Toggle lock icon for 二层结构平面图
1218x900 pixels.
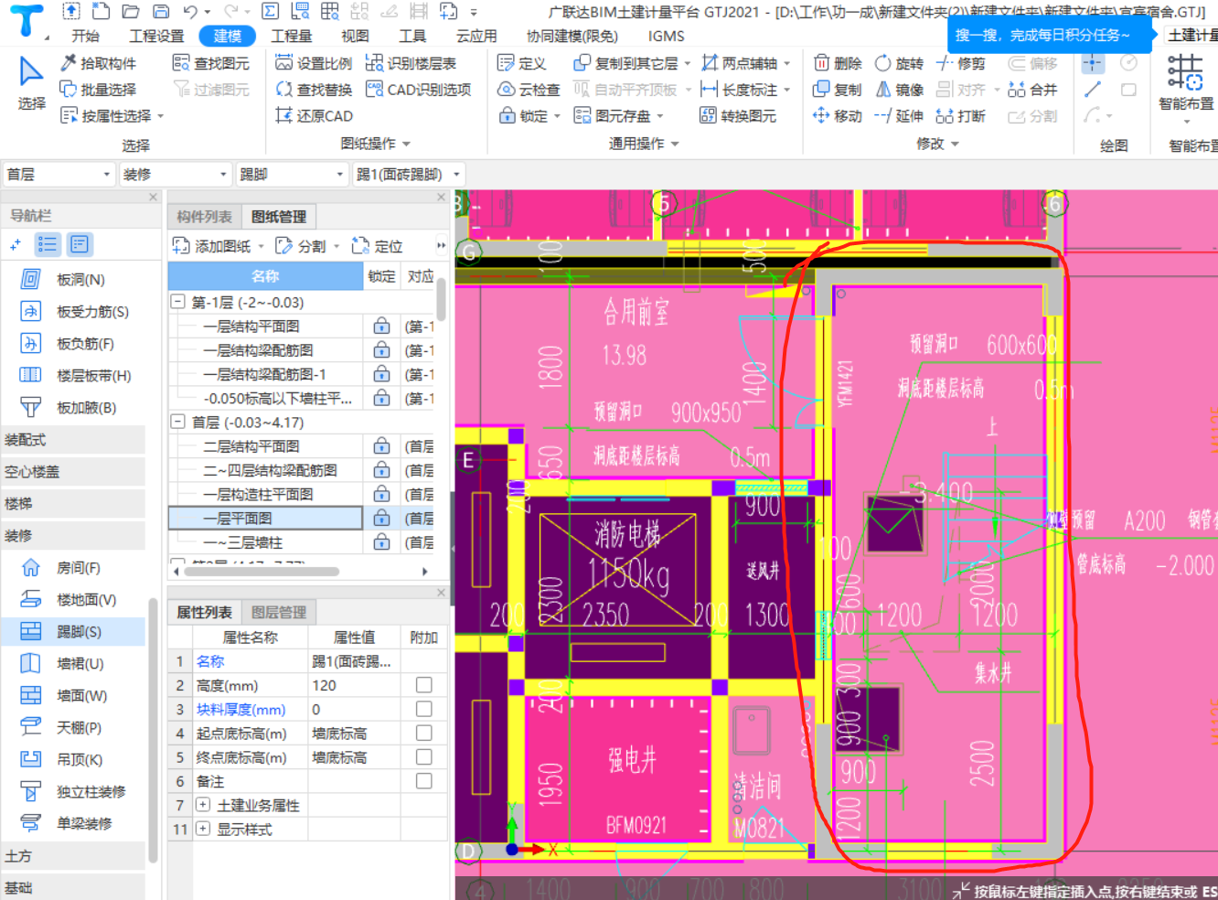point(381,446)
